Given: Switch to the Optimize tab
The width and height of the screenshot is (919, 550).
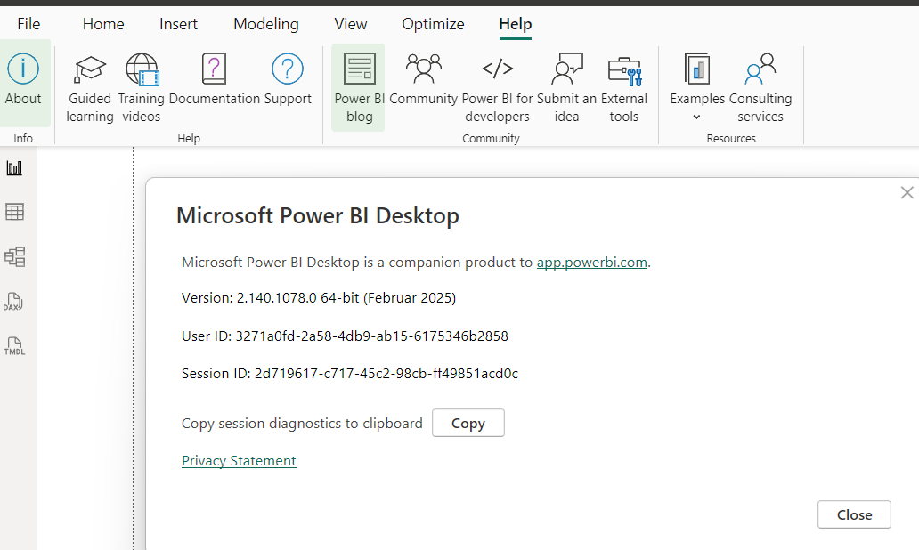Looking at the screenshot, I should click(433, 24).
